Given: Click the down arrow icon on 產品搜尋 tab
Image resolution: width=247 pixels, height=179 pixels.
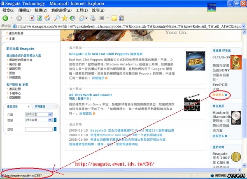Looking at the screenshot, I should 28,107.
